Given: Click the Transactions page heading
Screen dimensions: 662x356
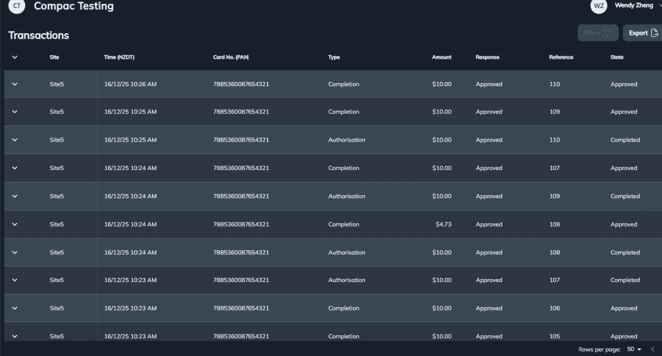Looking at the screenshot, I should coord(38,36).
